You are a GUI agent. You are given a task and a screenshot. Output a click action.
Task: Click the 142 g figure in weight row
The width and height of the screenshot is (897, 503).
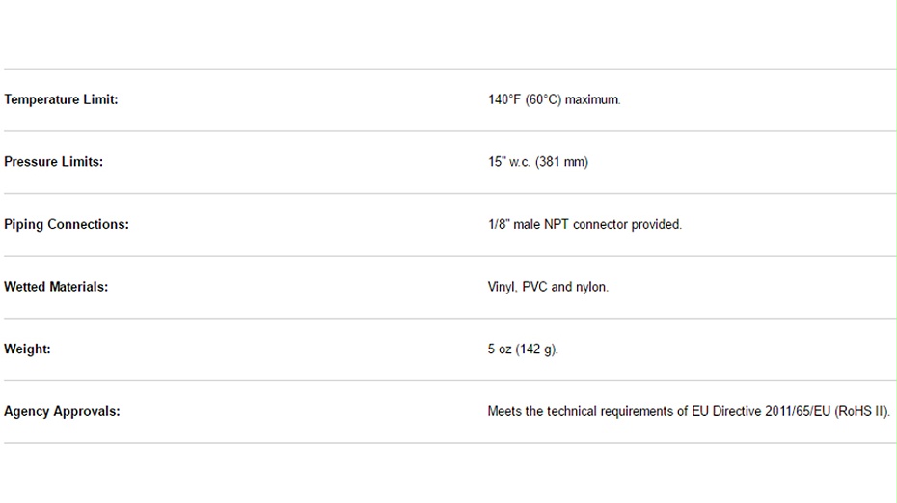point(536,349)
